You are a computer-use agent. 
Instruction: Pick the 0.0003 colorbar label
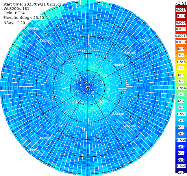pyautogui.click(x=181, y=29)
